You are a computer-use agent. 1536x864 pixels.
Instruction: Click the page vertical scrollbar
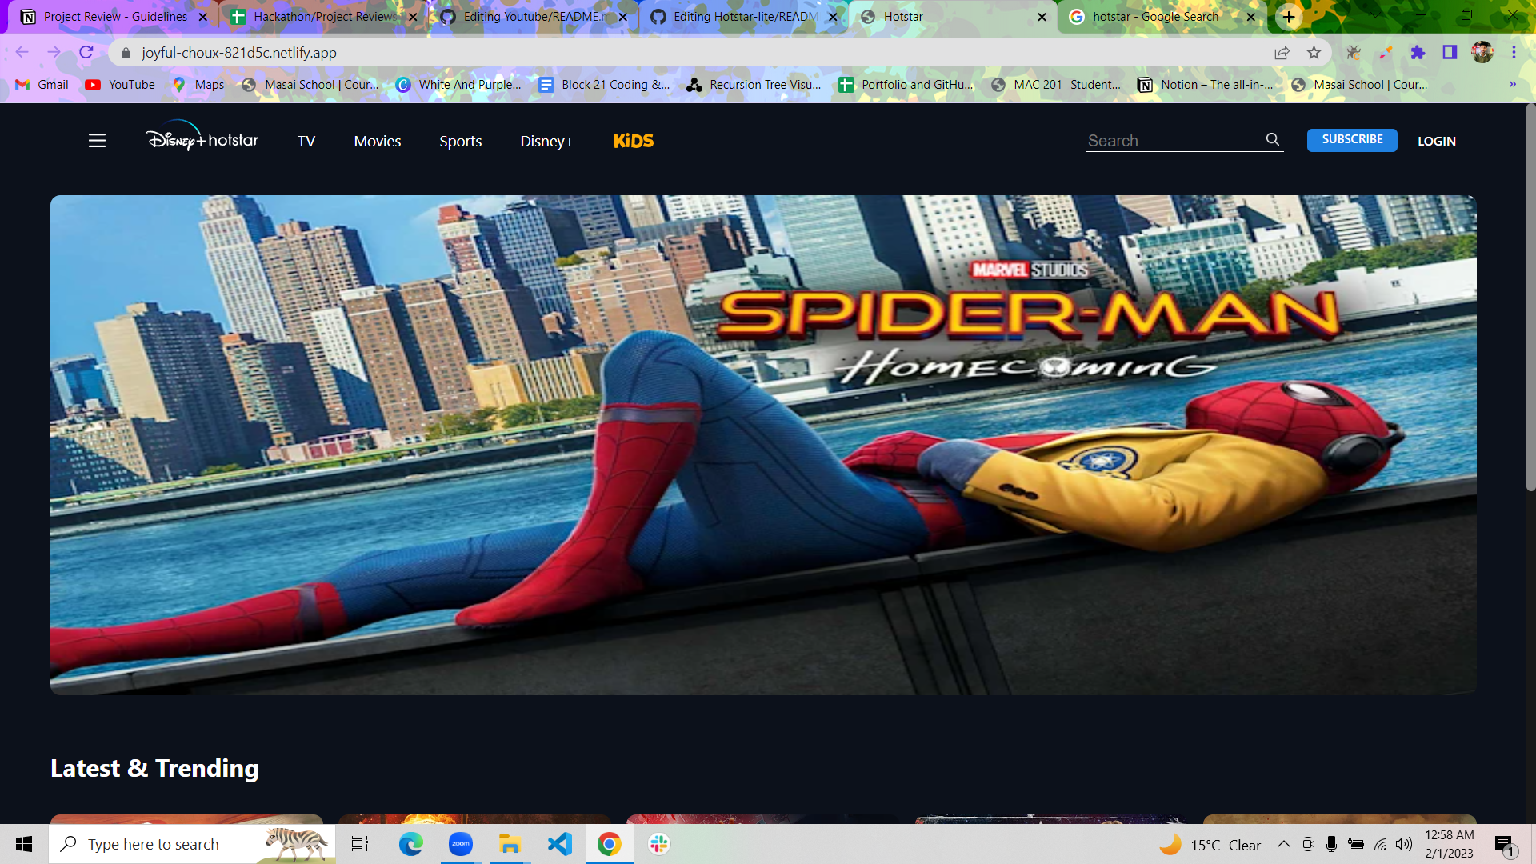(x=1530, y=298)
